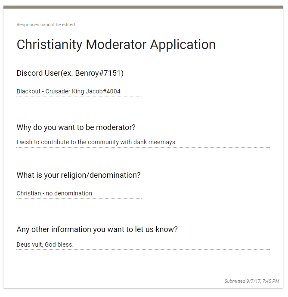Click the "Responses cannot be edited" notice
Viewport: 288px width, 297px height.
pos(46,25)
